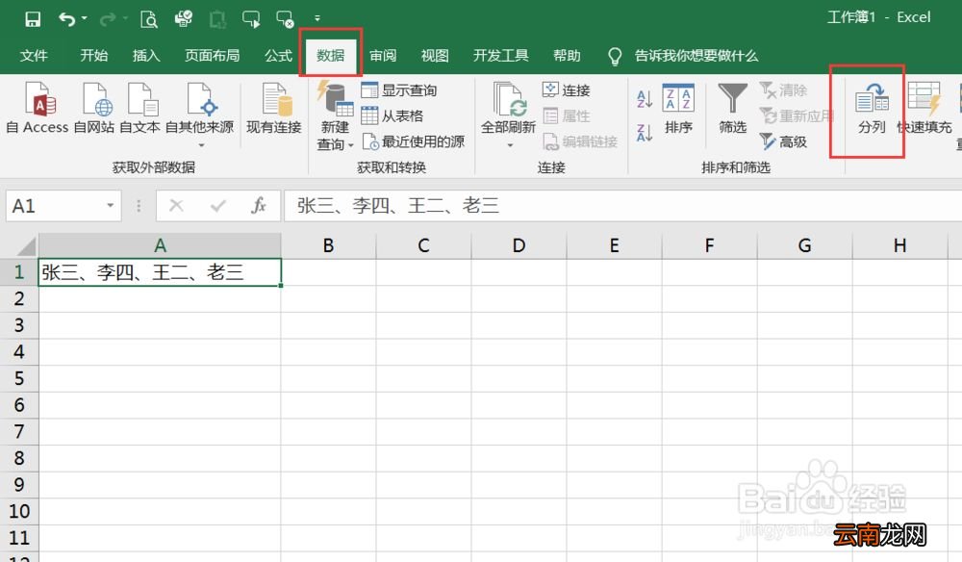
Task: Click the 现有连接 icon
Action: pyautogui.click(x=274, y=109)
